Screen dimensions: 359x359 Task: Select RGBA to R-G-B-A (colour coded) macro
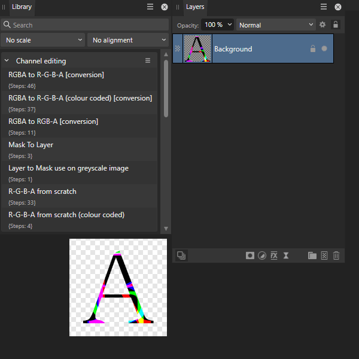click(x=79, y=102)
